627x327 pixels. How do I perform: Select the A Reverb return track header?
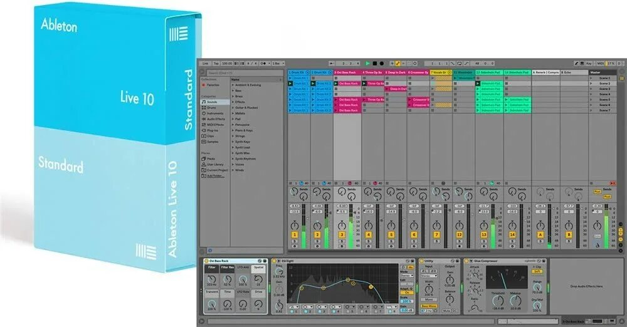tap(545, 73)
